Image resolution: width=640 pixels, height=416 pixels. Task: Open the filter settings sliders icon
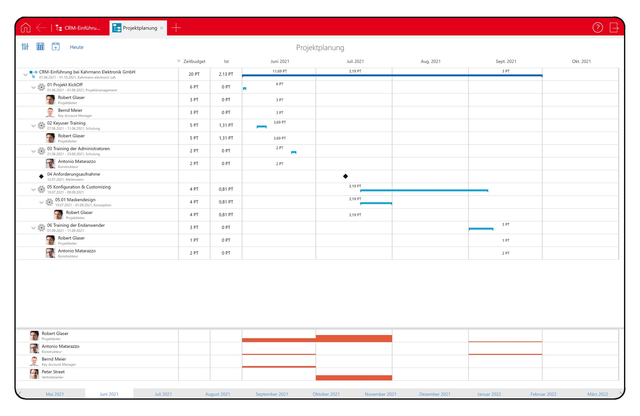[25, 47]
